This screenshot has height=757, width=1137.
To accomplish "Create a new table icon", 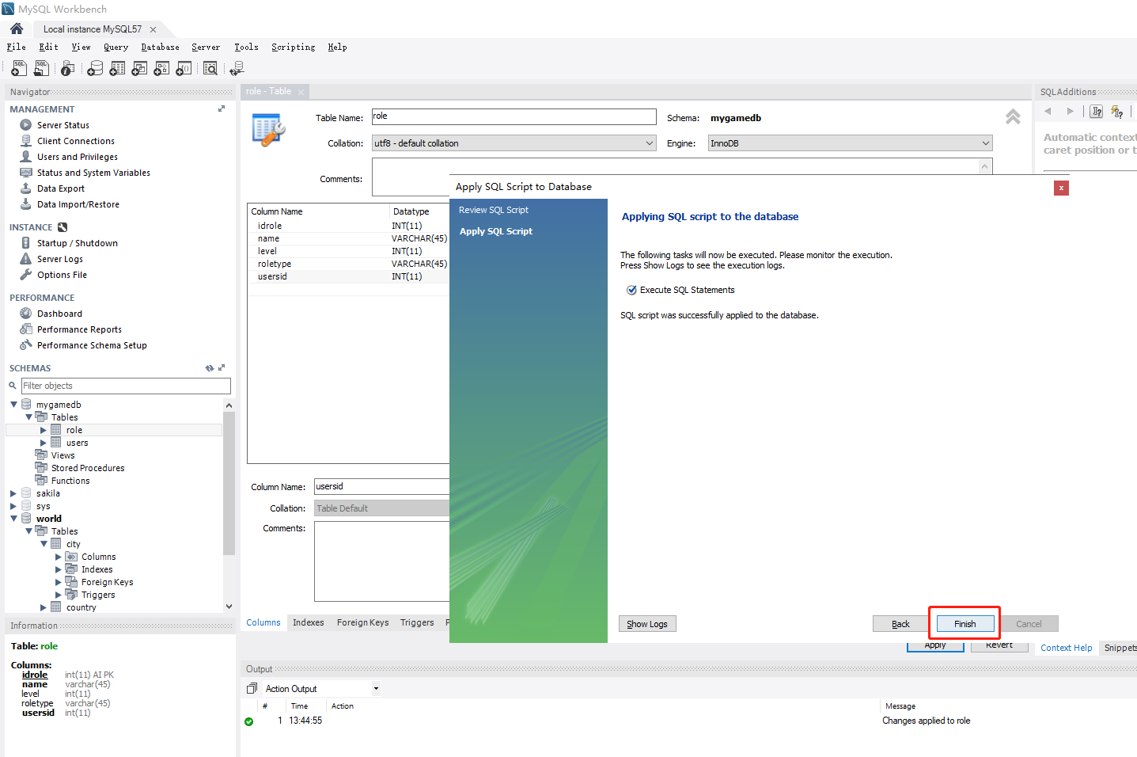I will pyautogui.click(x=117, y=69).
